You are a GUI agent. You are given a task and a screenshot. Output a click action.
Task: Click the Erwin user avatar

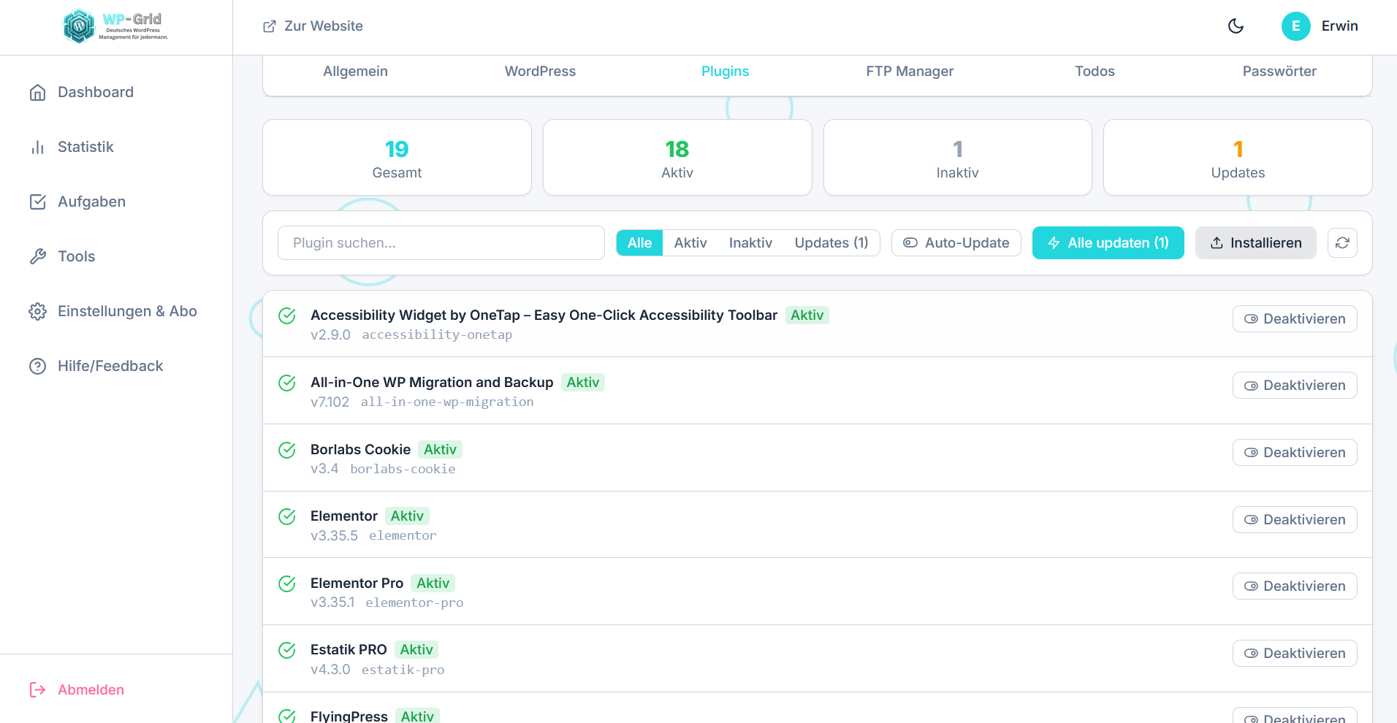[1295, 26]
